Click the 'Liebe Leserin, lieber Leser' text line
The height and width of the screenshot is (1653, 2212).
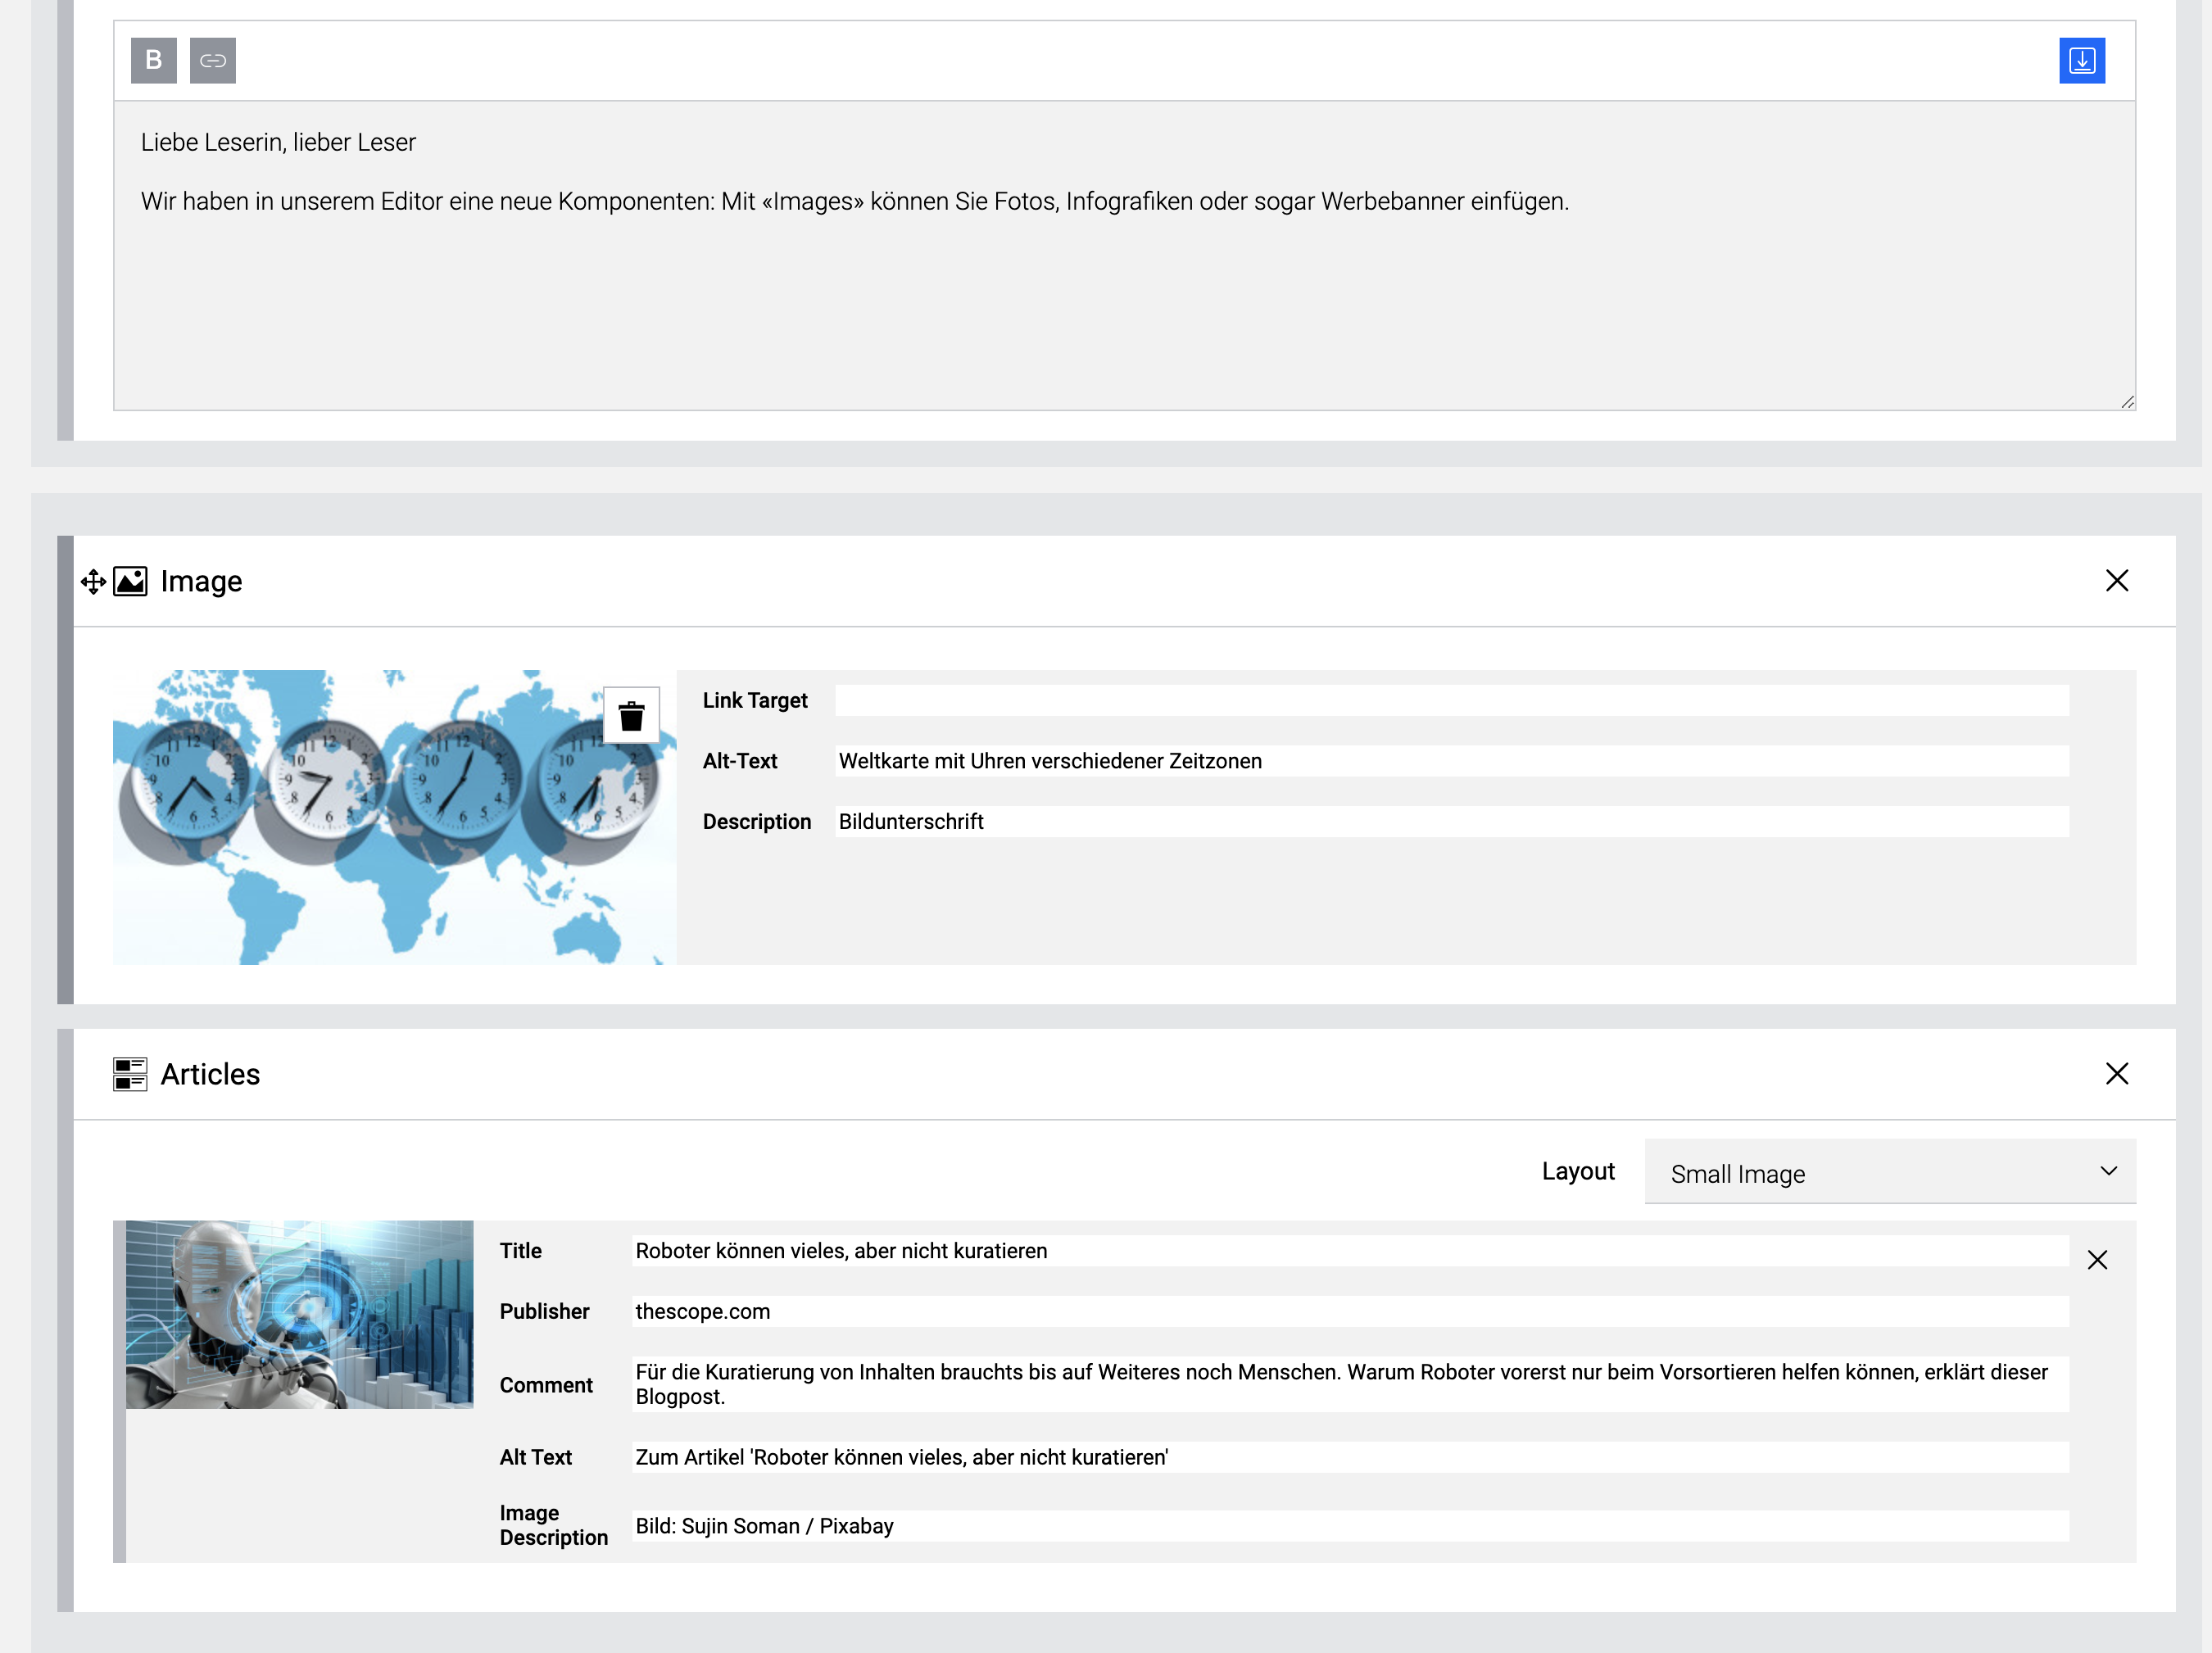coord(278,142)
